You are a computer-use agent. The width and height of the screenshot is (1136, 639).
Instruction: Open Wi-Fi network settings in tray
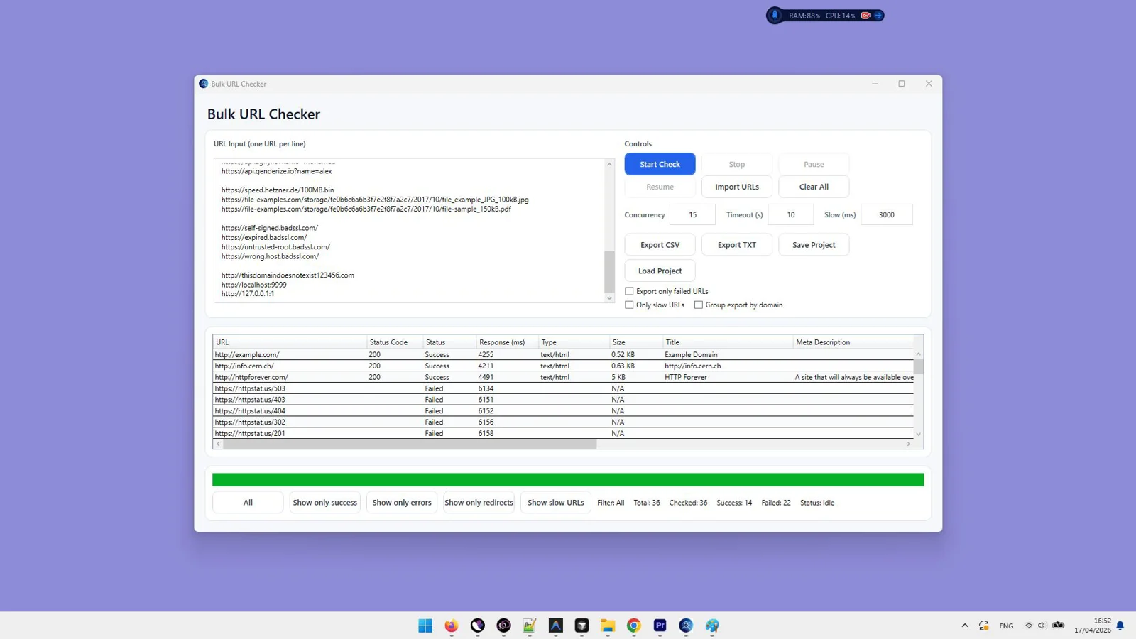(1029, 626)
